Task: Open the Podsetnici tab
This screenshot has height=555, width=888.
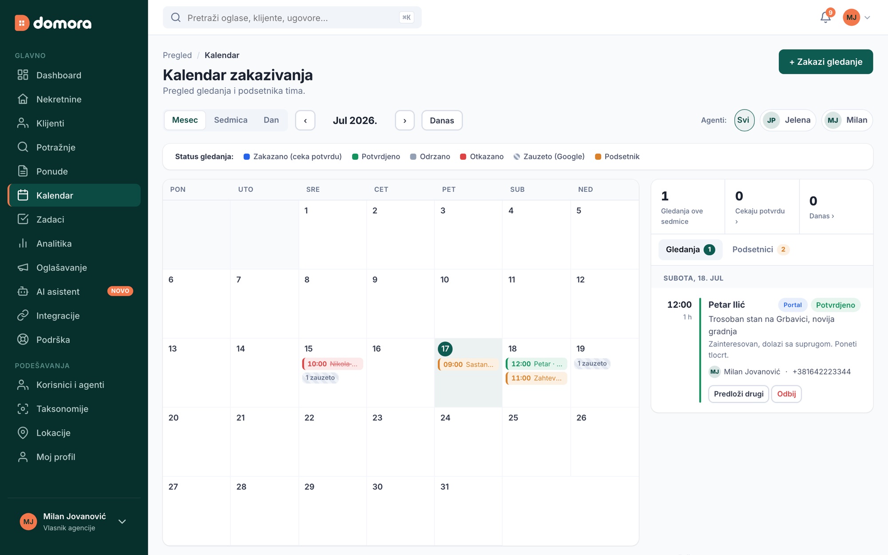Action: tap(761, 250)
